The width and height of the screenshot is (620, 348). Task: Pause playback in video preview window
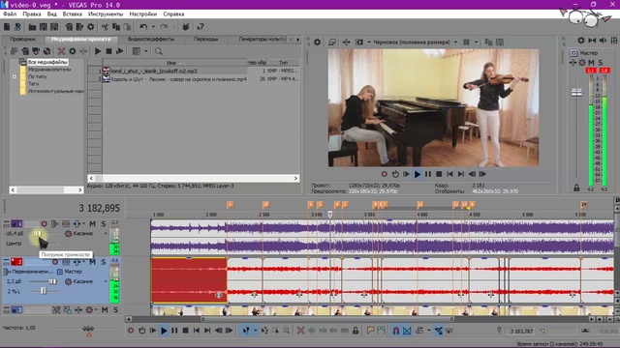(428, 174)
